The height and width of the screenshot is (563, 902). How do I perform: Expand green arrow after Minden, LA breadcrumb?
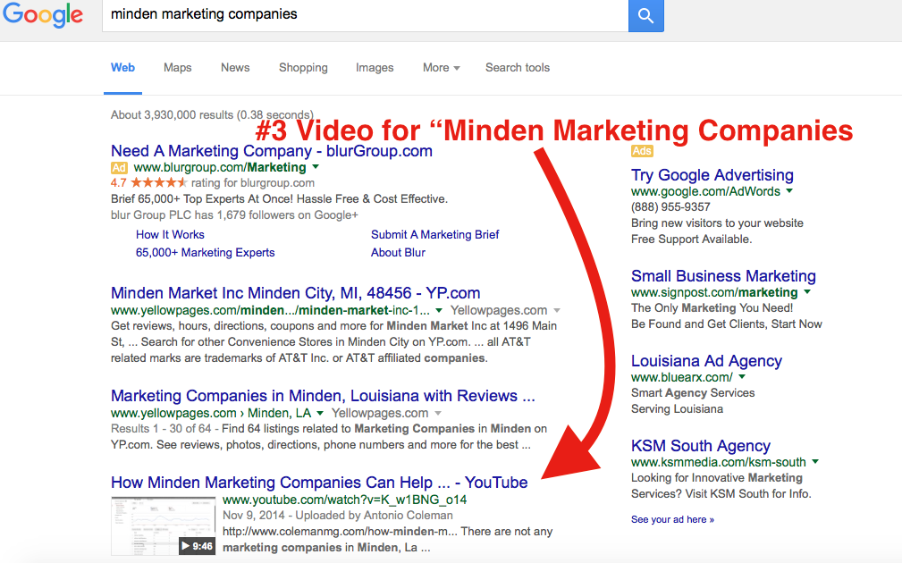click(320, 414)
